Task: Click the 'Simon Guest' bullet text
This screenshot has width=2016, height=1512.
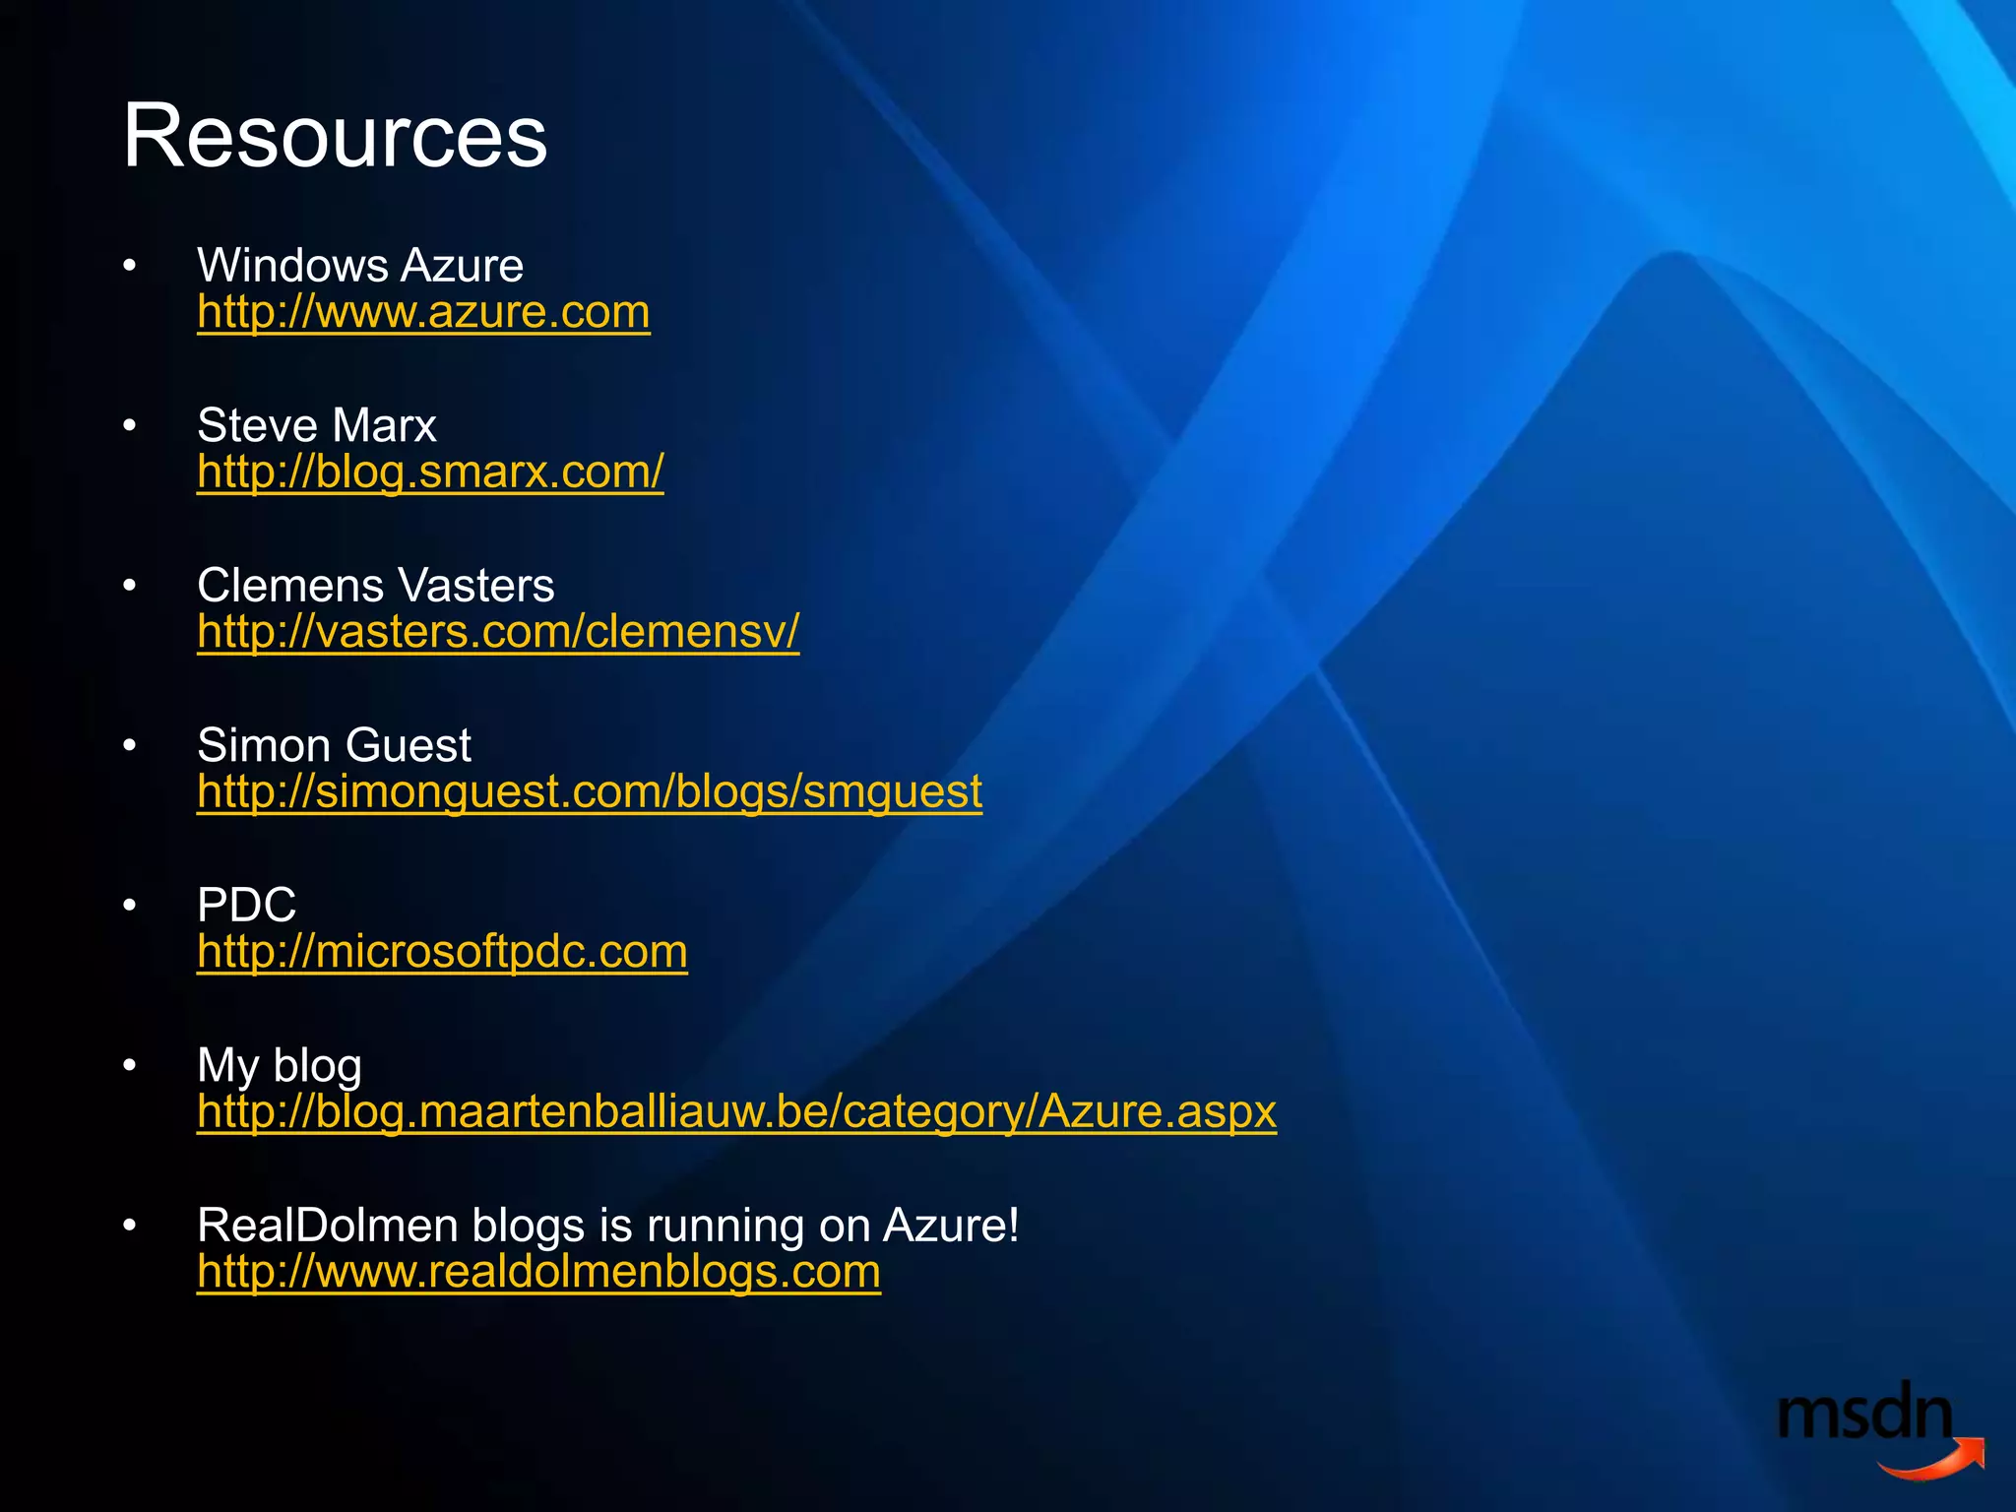Action: 334,746
